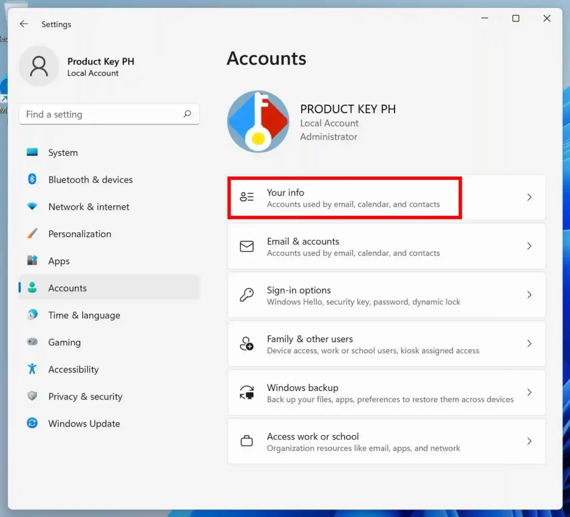Click the Privacy shield icon
This screenshot has height=517, width=570.
32,396
